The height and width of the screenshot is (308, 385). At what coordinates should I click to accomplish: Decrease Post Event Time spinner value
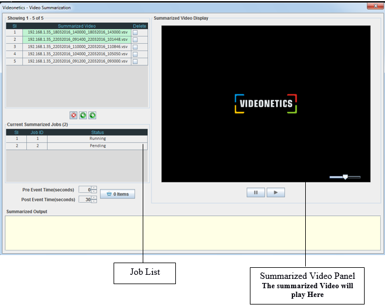coord(94,201)
